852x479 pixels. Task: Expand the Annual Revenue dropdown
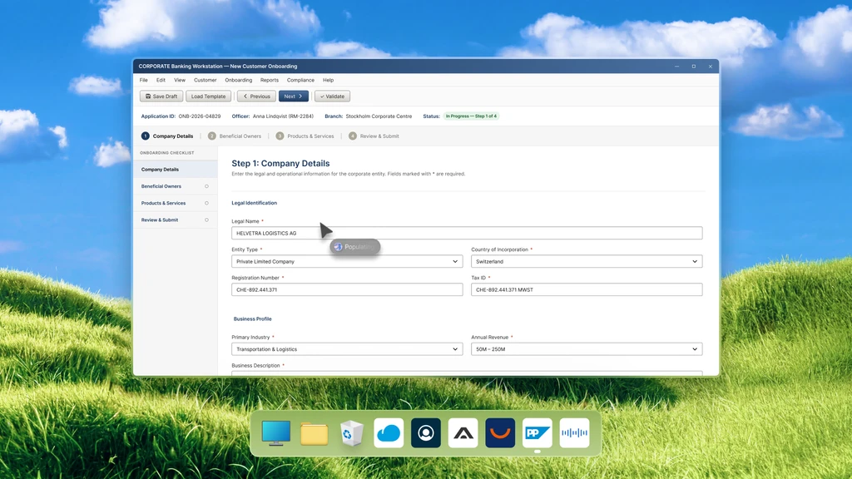point(587,349)
